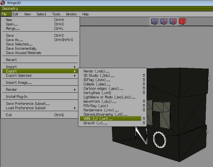
Task: Open options box for Wavefront export
Action: pos(144,101)
